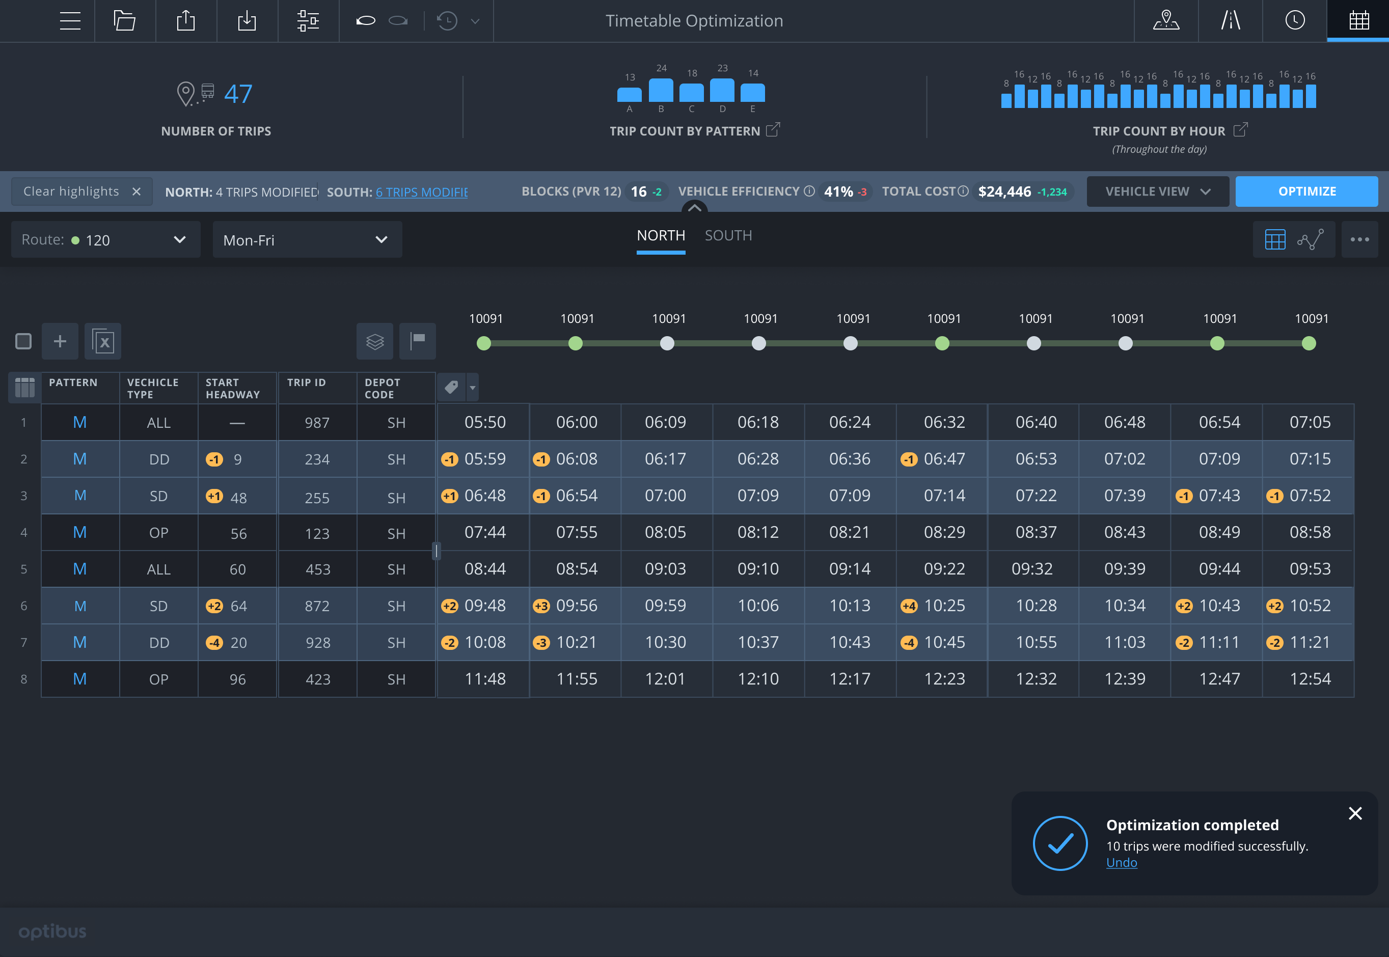Viewport: 1389px width, 957px height.
Task: Open a saved schedule with the folder icon
Action: pyautogui.click(x=125, y=21)
